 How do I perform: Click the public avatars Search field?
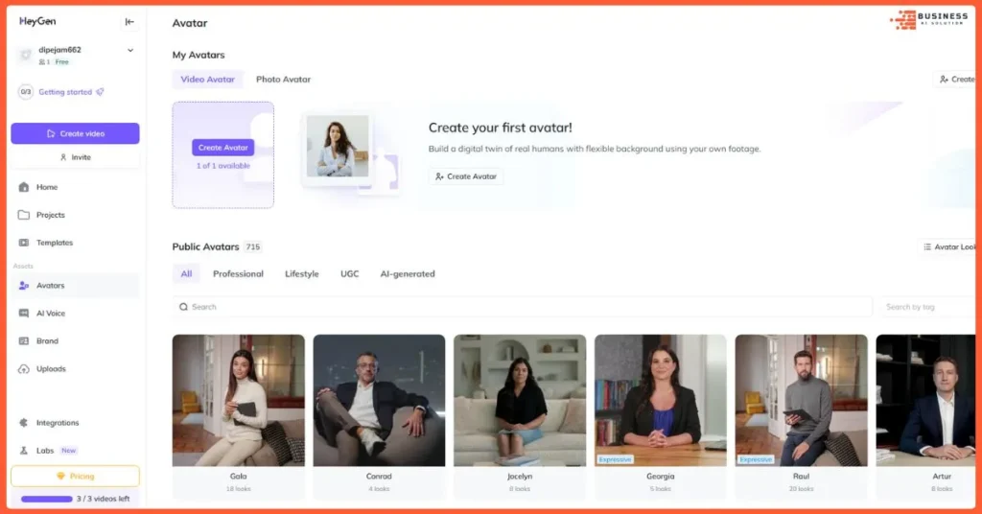click(523, 307)
